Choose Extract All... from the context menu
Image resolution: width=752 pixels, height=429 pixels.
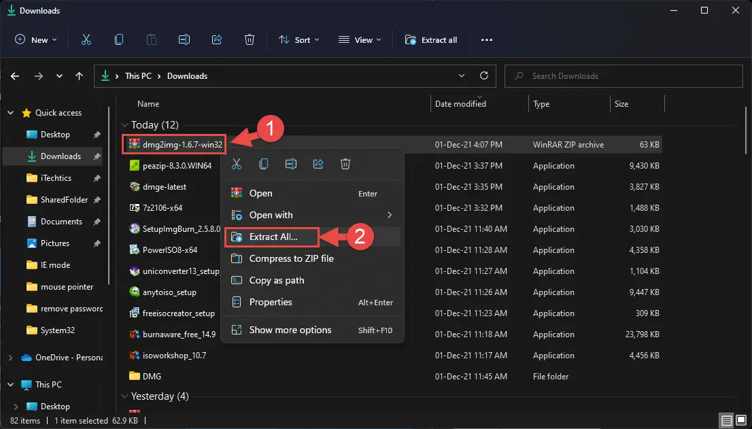[x=312, y=237]
